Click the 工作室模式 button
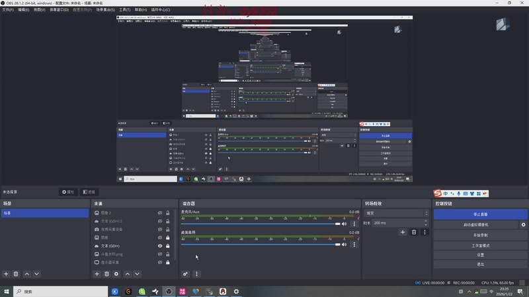 [481, 246]
